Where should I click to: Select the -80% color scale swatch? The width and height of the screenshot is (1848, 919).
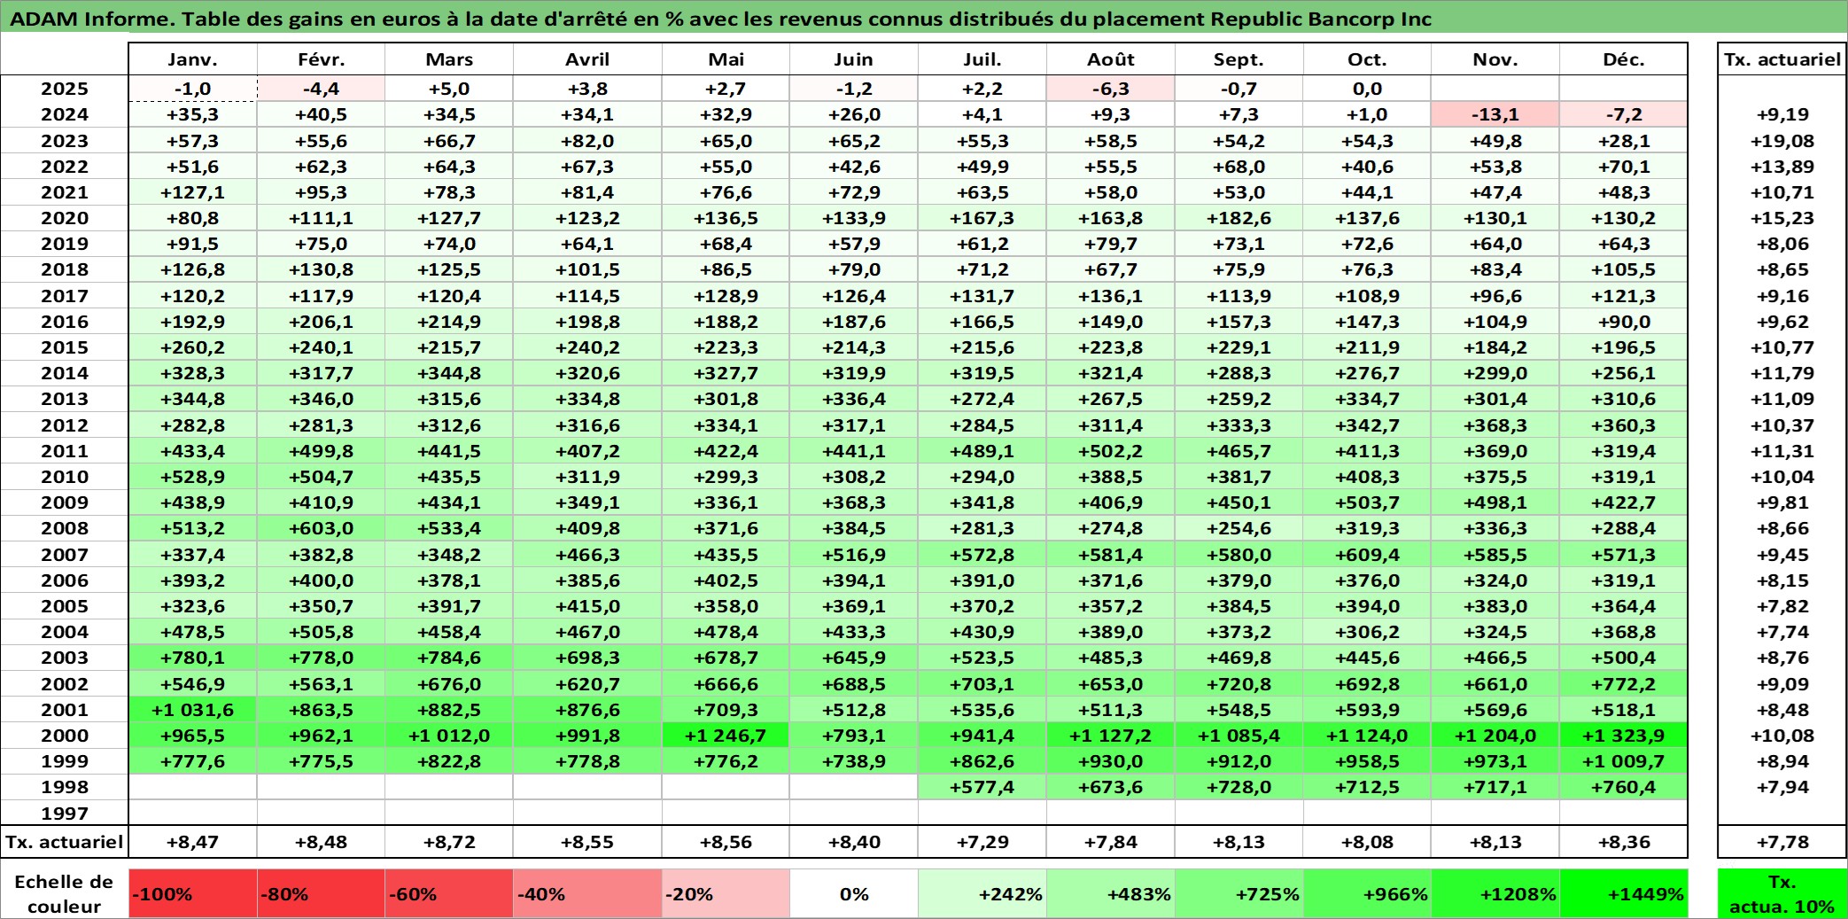click(321, 893)
